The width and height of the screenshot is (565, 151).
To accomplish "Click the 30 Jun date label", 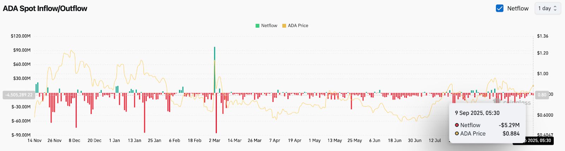I will tap(415, 140).
